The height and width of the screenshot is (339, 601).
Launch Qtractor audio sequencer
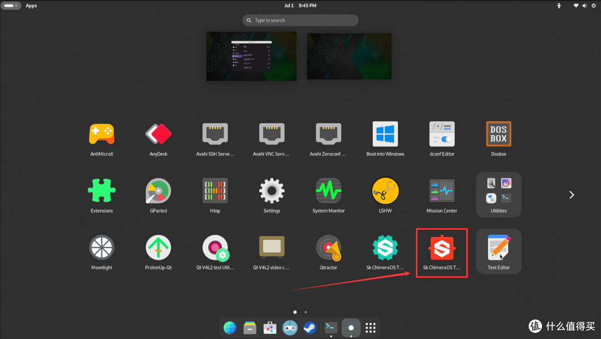(328, 248)
